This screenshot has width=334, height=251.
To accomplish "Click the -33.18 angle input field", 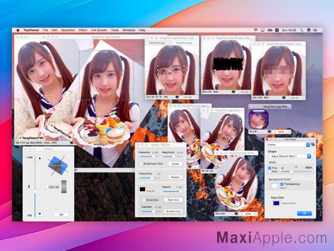I will coord(53,187).
